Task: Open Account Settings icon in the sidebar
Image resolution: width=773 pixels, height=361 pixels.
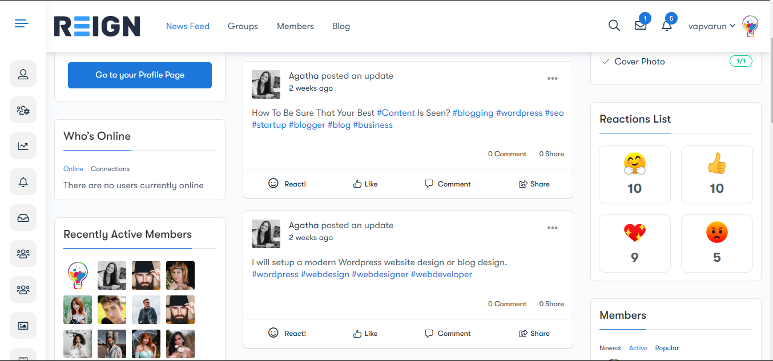Action: click(23, 109)
